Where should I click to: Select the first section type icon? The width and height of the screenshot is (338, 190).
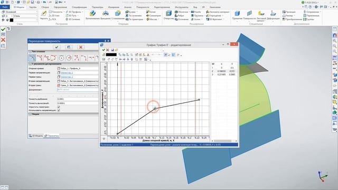point(32,58)
